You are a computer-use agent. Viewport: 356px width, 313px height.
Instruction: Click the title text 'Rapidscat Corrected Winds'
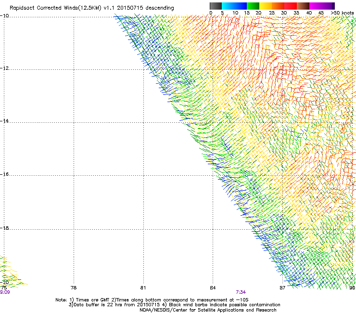pos(44,8)
